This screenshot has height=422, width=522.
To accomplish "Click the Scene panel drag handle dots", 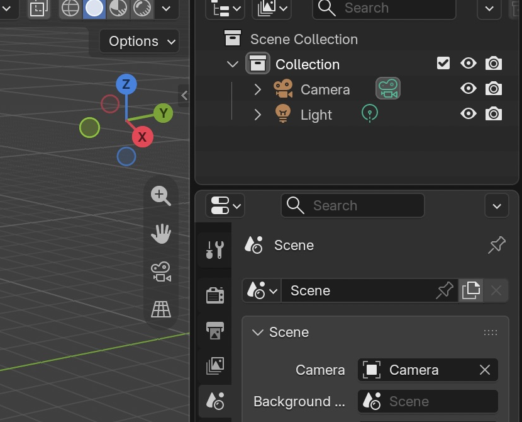I will [491, 333].
